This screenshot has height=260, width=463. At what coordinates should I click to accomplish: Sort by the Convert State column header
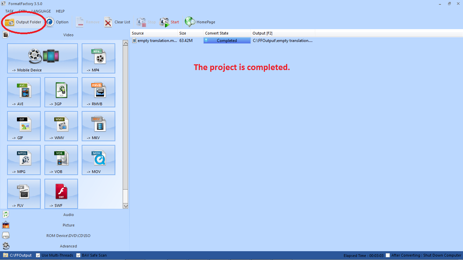(227, 33)
